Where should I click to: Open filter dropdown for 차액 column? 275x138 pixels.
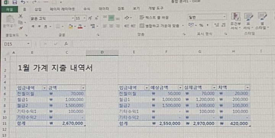click(247, 87)
